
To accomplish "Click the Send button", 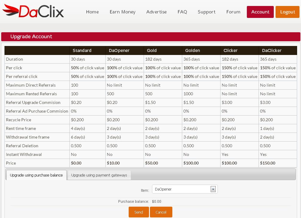I will 139,212.
